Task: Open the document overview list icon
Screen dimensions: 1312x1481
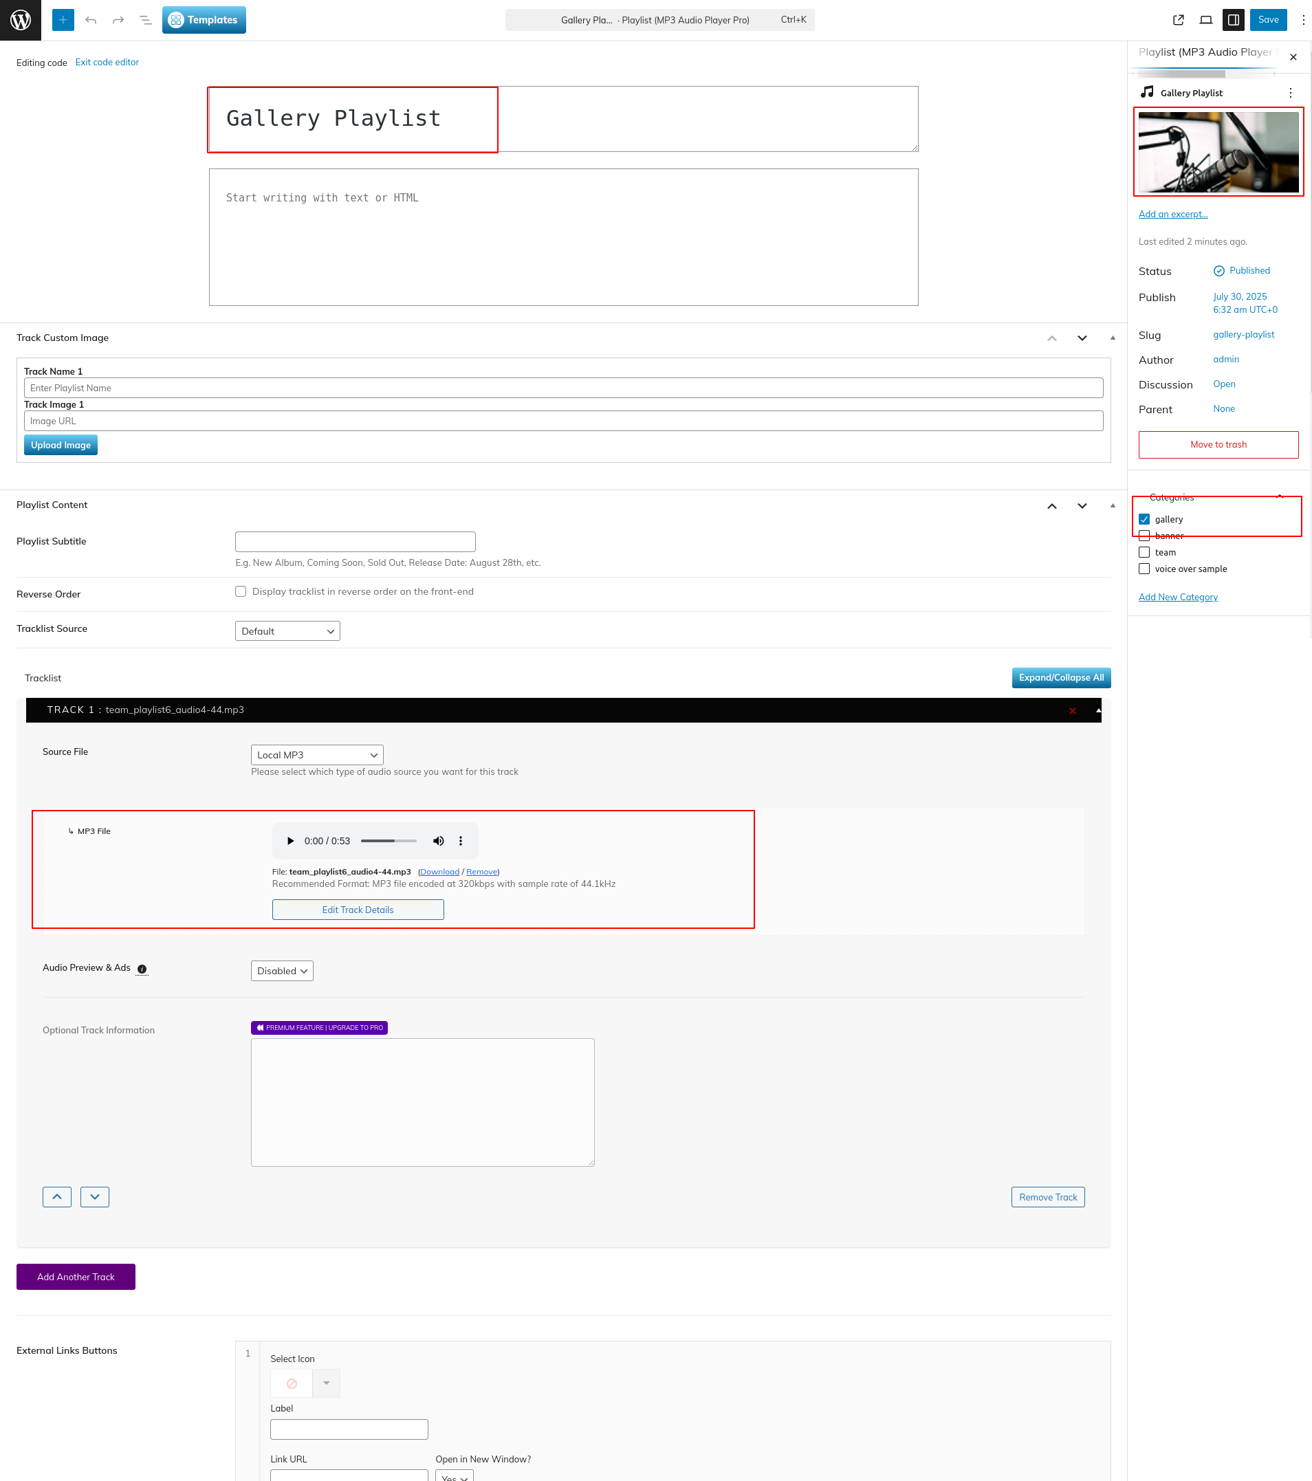Action: (146, 19)
